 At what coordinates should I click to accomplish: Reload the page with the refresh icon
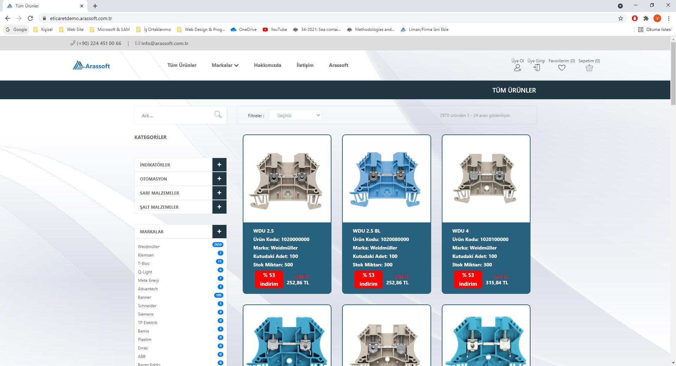click(30, 18)
